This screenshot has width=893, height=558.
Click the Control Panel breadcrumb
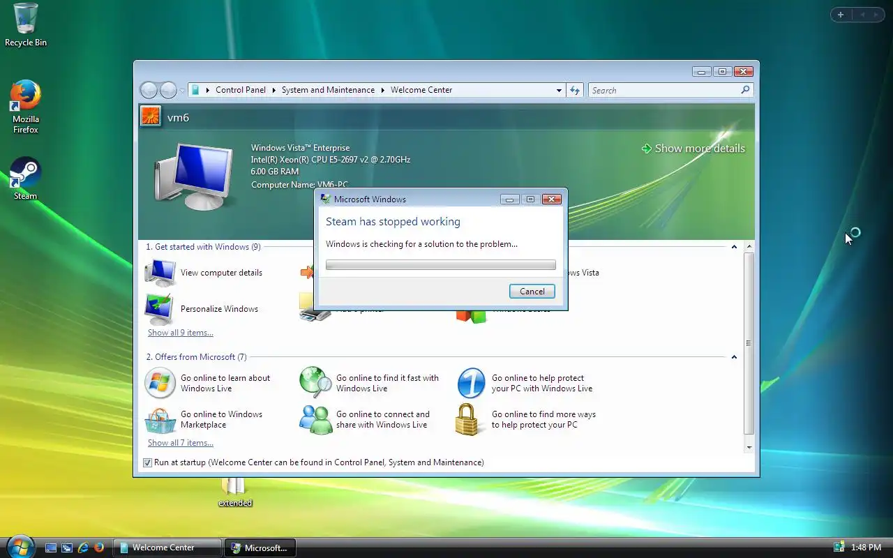pyautogui.click(x=240, y=90)
